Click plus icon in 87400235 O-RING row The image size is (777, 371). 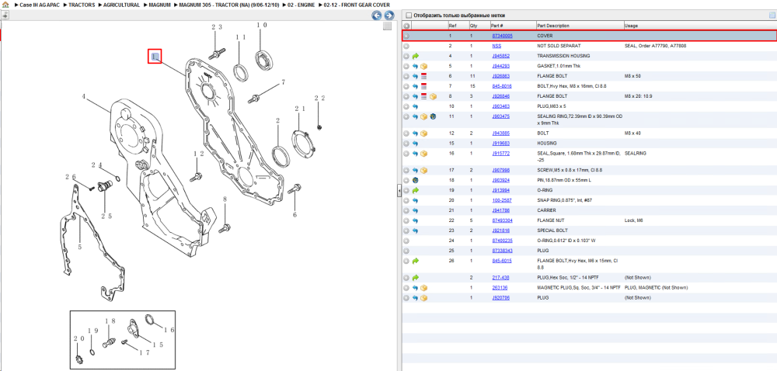[x=406, y=241]
